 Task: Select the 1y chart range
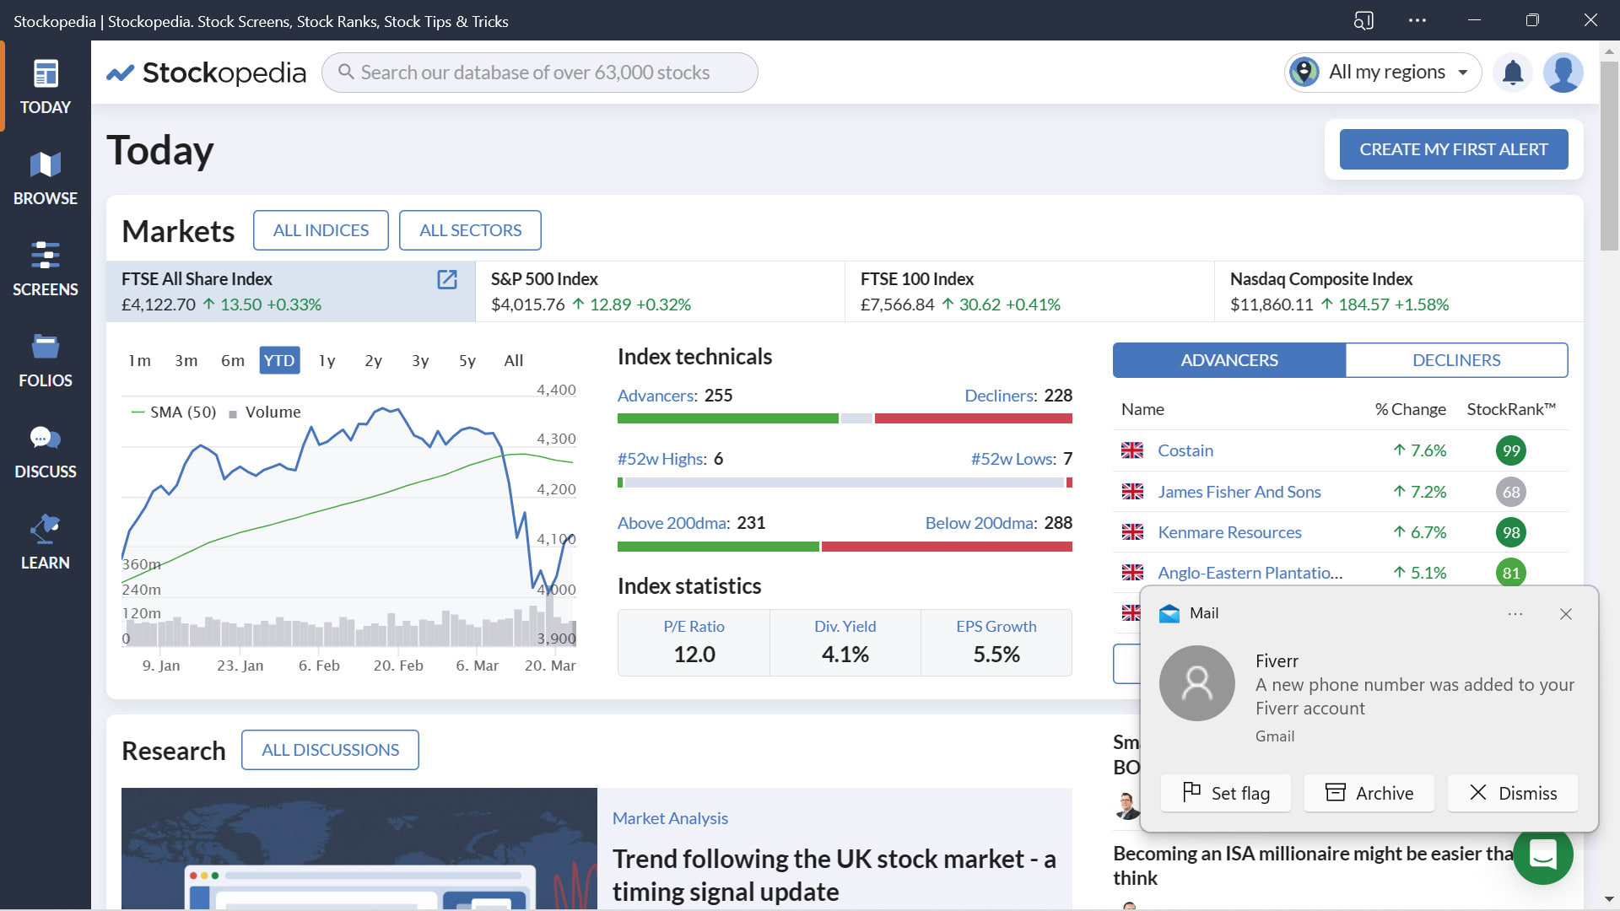tap(327, 361)
